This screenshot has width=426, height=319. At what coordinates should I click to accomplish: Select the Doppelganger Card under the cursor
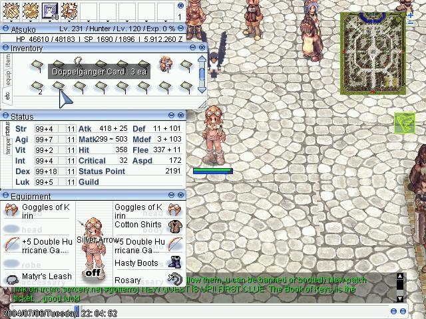(x=58, y=86)
